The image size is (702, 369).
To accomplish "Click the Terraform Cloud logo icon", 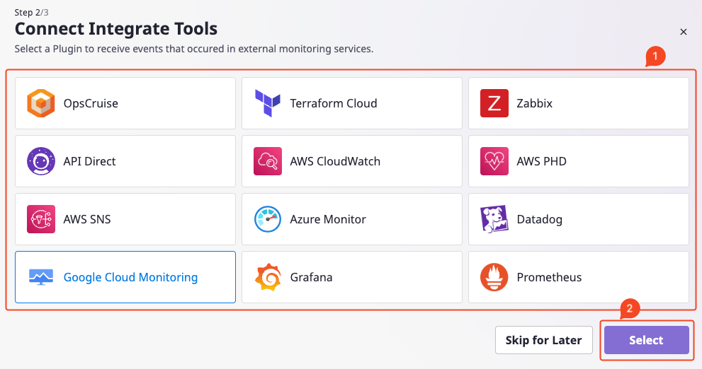I will [x=268, y=103].
